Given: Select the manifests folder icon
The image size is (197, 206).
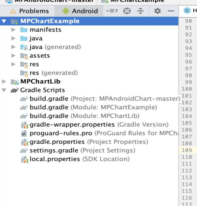Looking at the screenshot, I should (x=24, y=30).
